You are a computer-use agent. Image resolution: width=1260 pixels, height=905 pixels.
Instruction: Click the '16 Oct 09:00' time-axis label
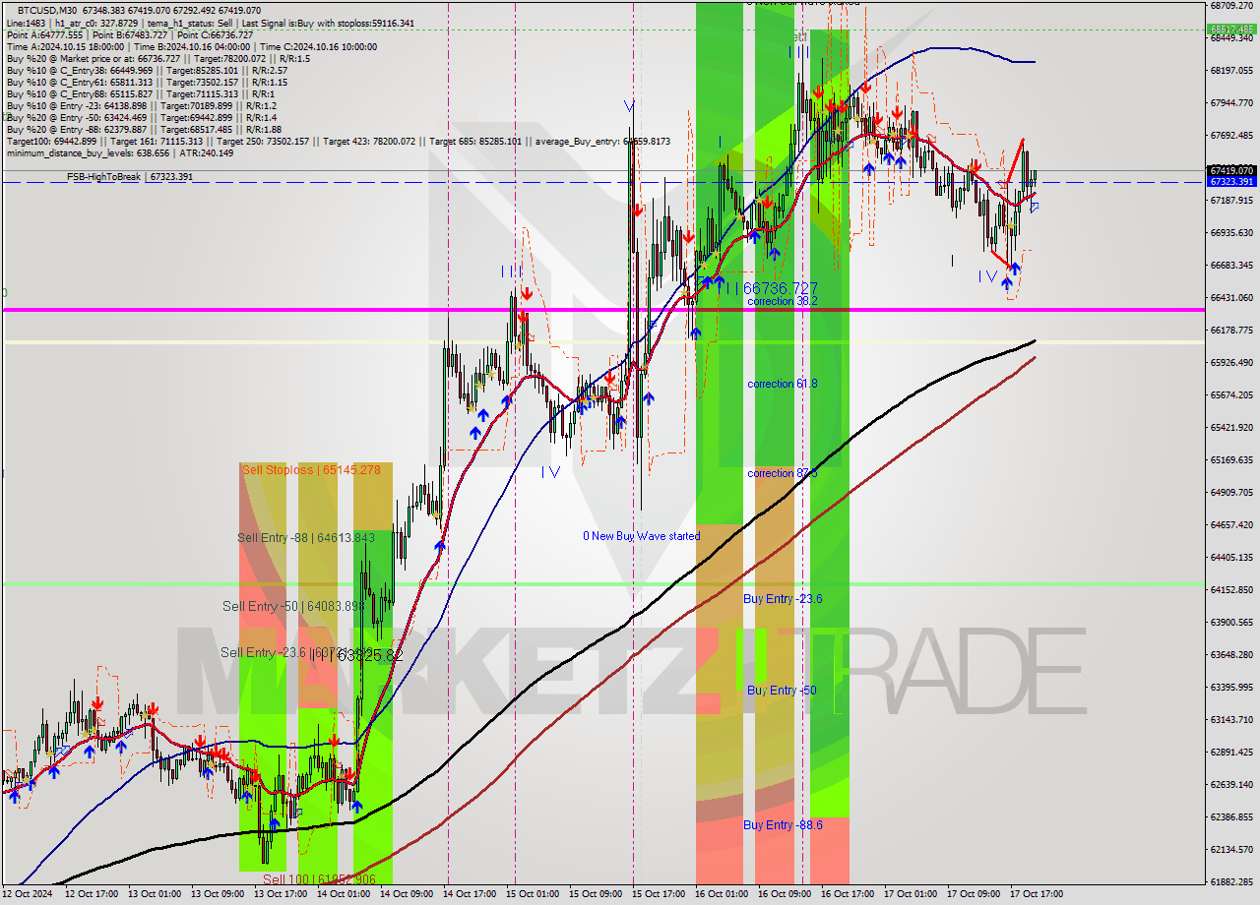click(783, 894)
